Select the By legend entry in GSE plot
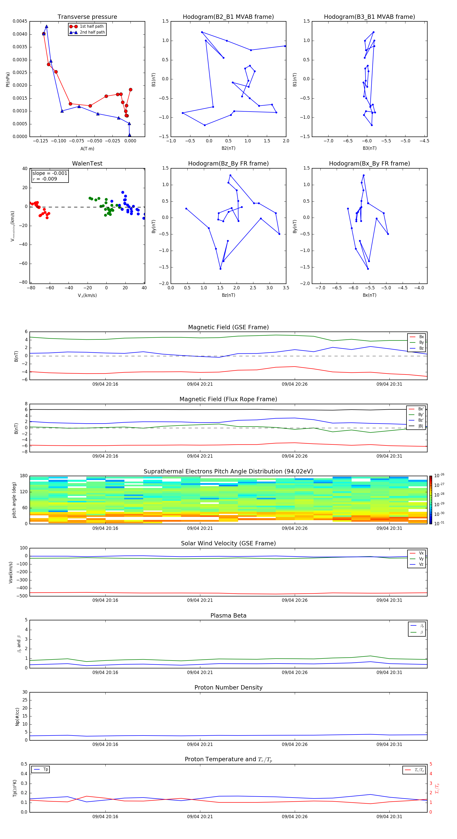 (x=417, y=342)
